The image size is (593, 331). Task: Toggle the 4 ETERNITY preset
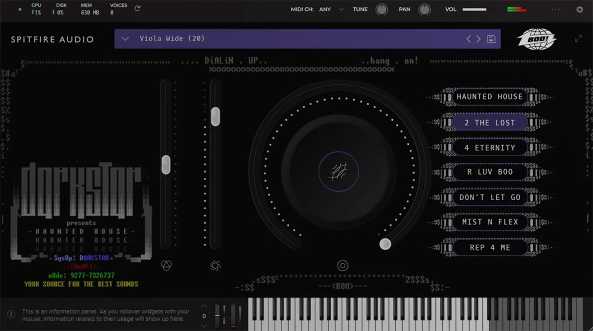[x=489, y=147]
